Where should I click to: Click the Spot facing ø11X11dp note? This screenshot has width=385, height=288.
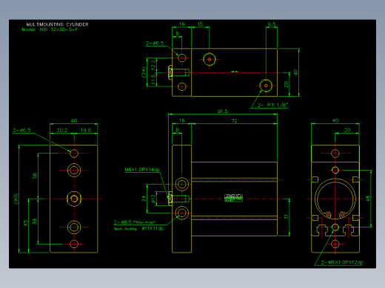coord(138,229)
